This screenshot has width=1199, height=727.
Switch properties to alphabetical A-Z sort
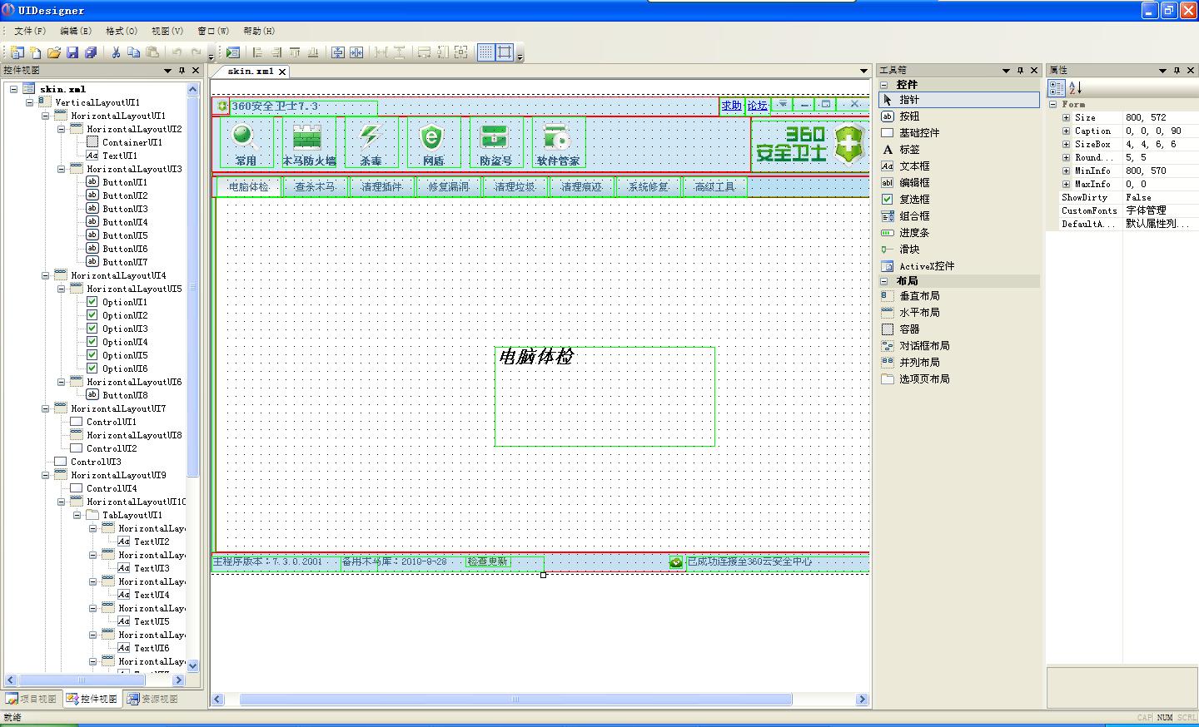(x=1075, y=87)
